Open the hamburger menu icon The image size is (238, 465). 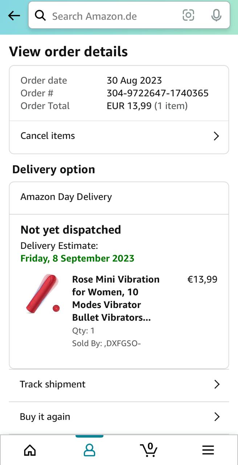(208, 450)
